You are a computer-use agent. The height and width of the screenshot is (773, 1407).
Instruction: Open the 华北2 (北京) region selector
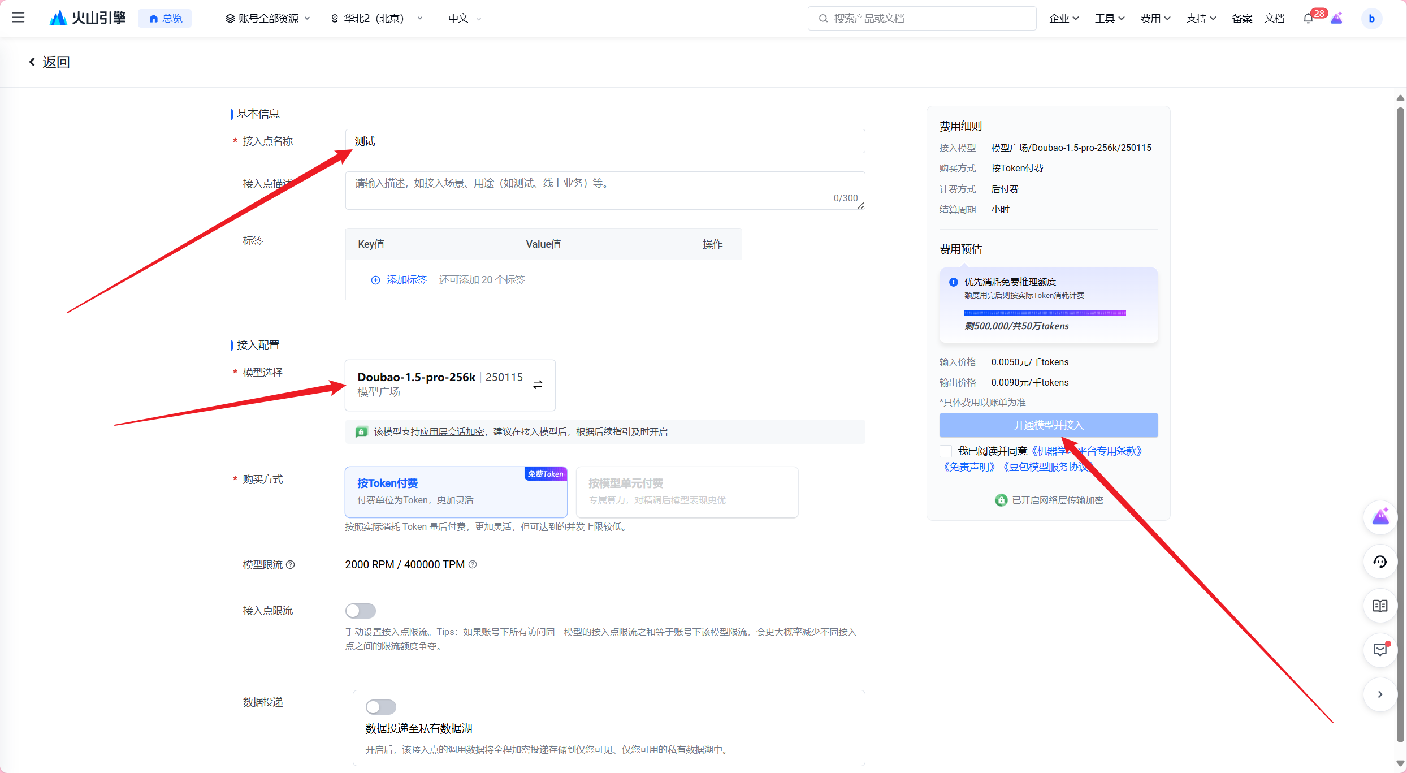tap(376, 19)
